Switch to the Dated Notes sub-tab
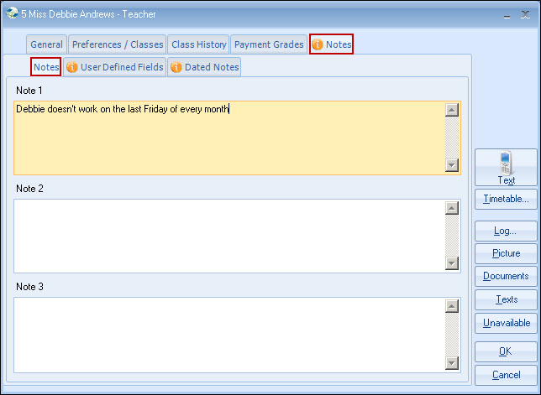Viewport: 541px width, 395px height. click(x=205, y=67)
